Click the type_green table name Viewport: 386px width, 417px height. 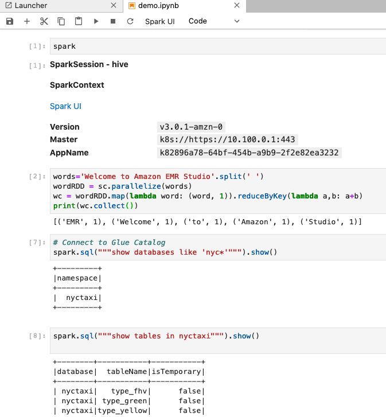[x=124, y=401]
